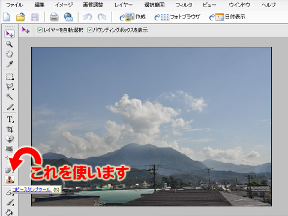
Task: Click the Print icon
Action: click(54, 17)
